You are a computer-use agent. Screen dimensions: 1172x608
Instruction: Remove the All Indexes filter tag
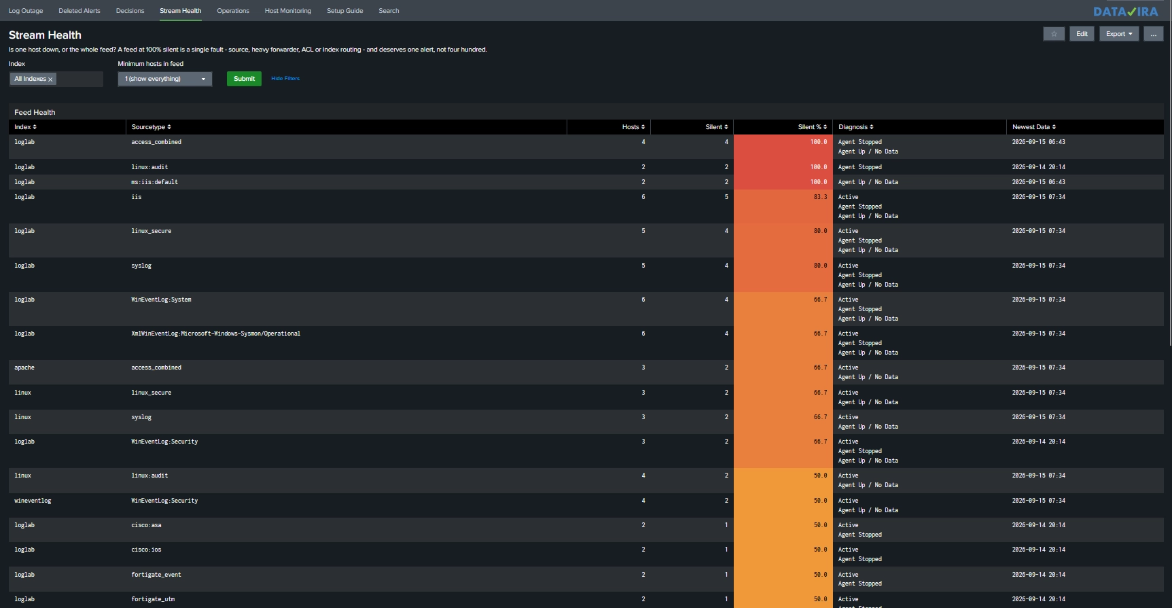50,79
